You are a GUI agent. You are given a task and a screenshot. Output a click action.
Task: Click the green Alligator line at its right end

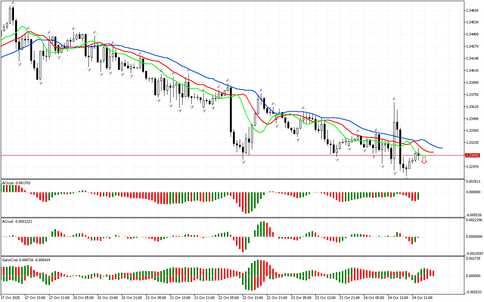(x=427, y=156)
